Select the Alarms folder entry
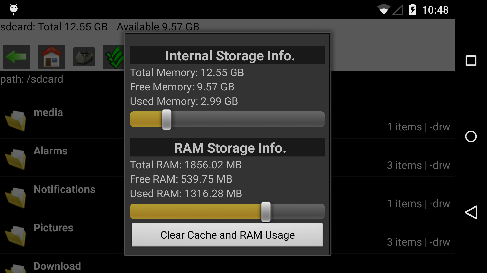 (x=50, y=151)
